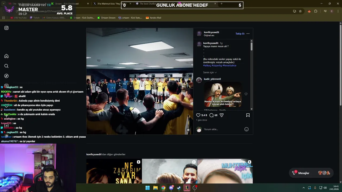Open middle smiling-man reel thumbnail
The width and height of the screenshot is (342, 192).
click(169, 171)
